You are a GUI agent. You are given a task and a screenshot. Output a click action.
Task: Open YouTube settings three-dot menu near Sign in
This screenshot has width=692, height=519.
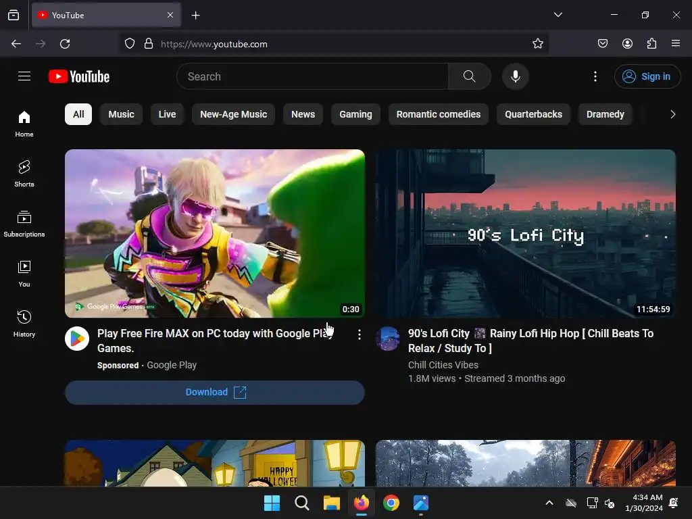tap(595, 76)
